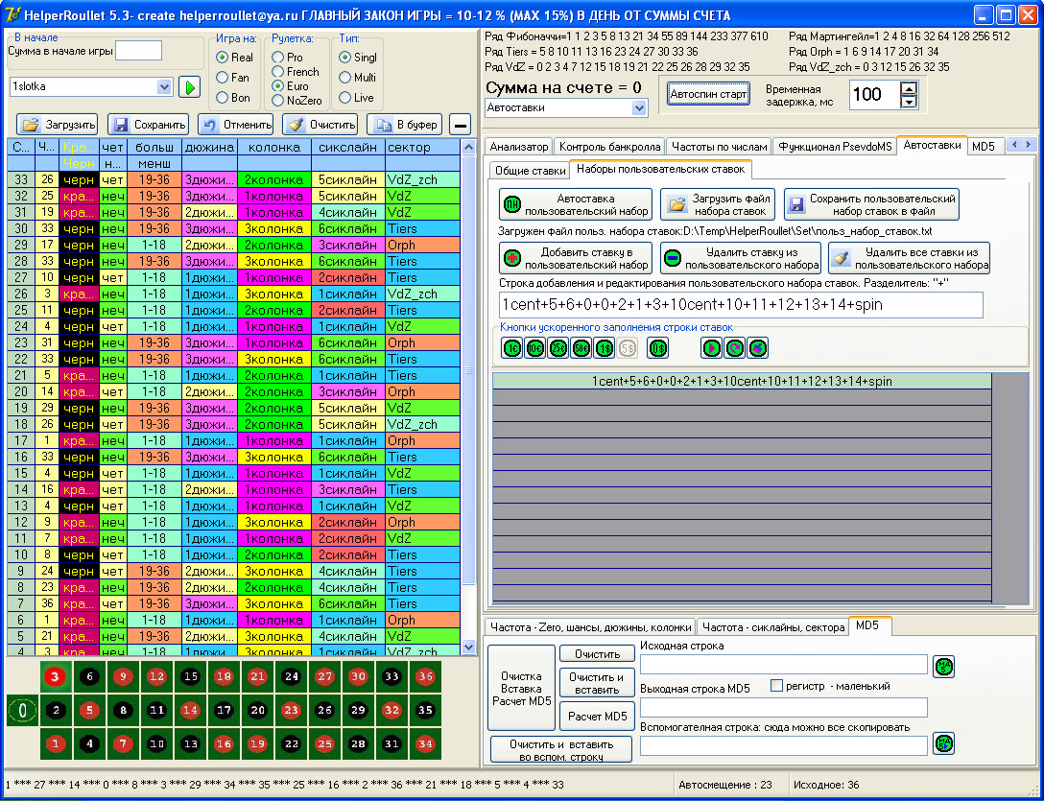Click the minus button right of В буфер
This screenshot has height=801, width=1044.
coord(460,125)
